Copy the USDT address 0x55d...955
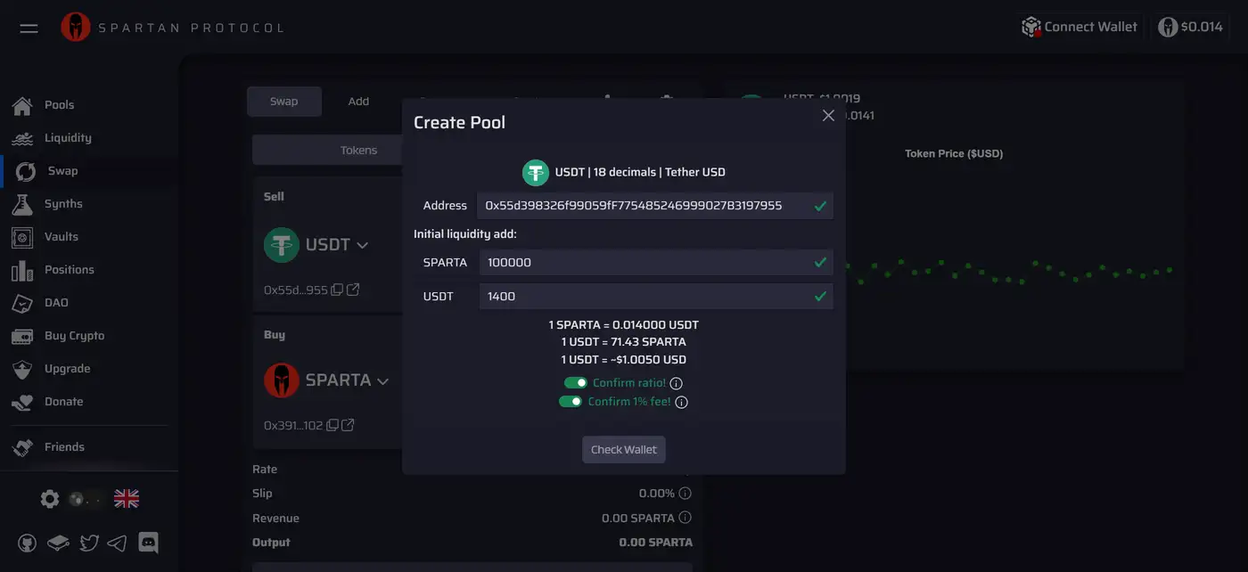This screenshot has height=572, width=1248. tap(337, 290)
